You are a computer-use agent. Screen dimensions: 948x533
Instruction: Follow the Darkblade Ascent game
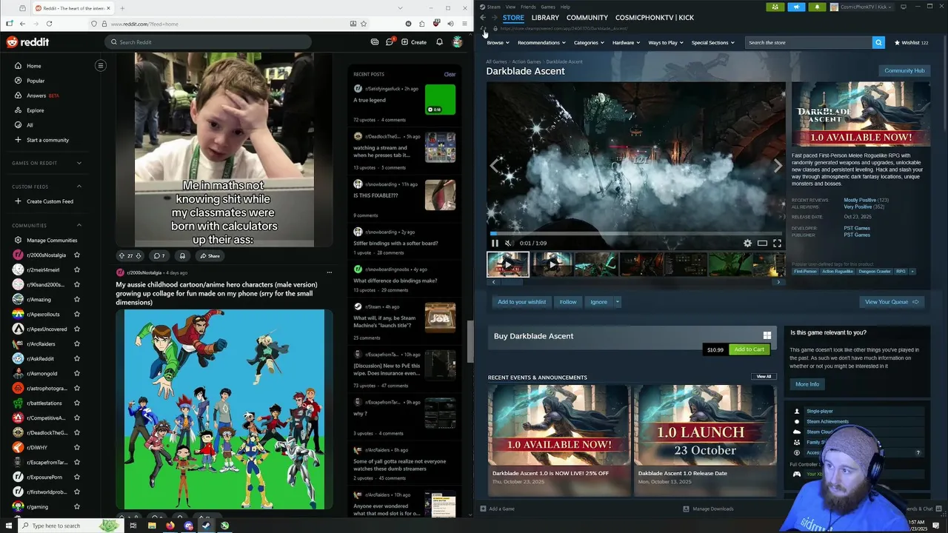568,302
